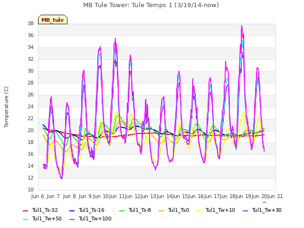Click the highest magenta peak near Jun 18
The height and width of the screenshot is (228, 304).
(242, 26)
